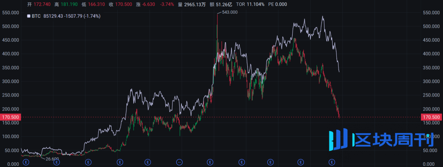Viewport: 443px width, 167px height.
Task: Click the 170.500 price tag on right axis
Action: [x=432, y=117]
